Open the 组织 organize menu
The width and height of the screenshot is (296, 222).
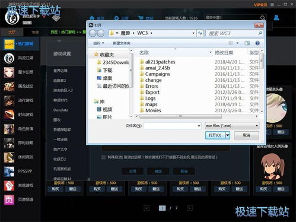pos(98,43)
